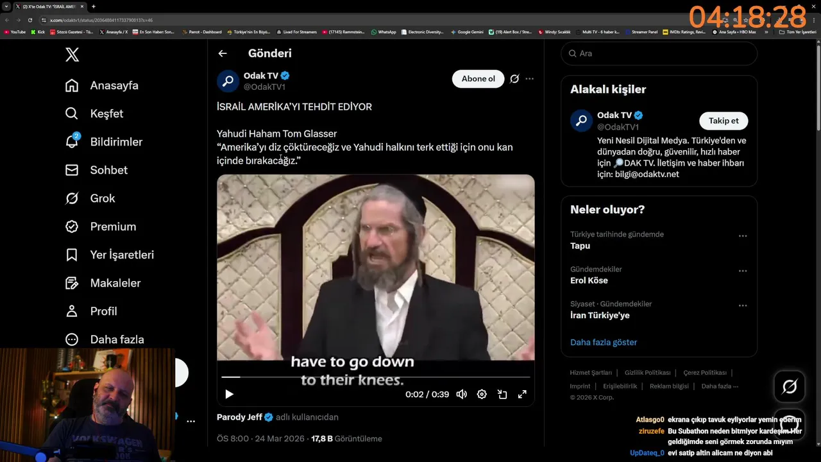Open Makaleler articles page
The width and height of the screenshot is (821, 462).
[x=103, y=283]
